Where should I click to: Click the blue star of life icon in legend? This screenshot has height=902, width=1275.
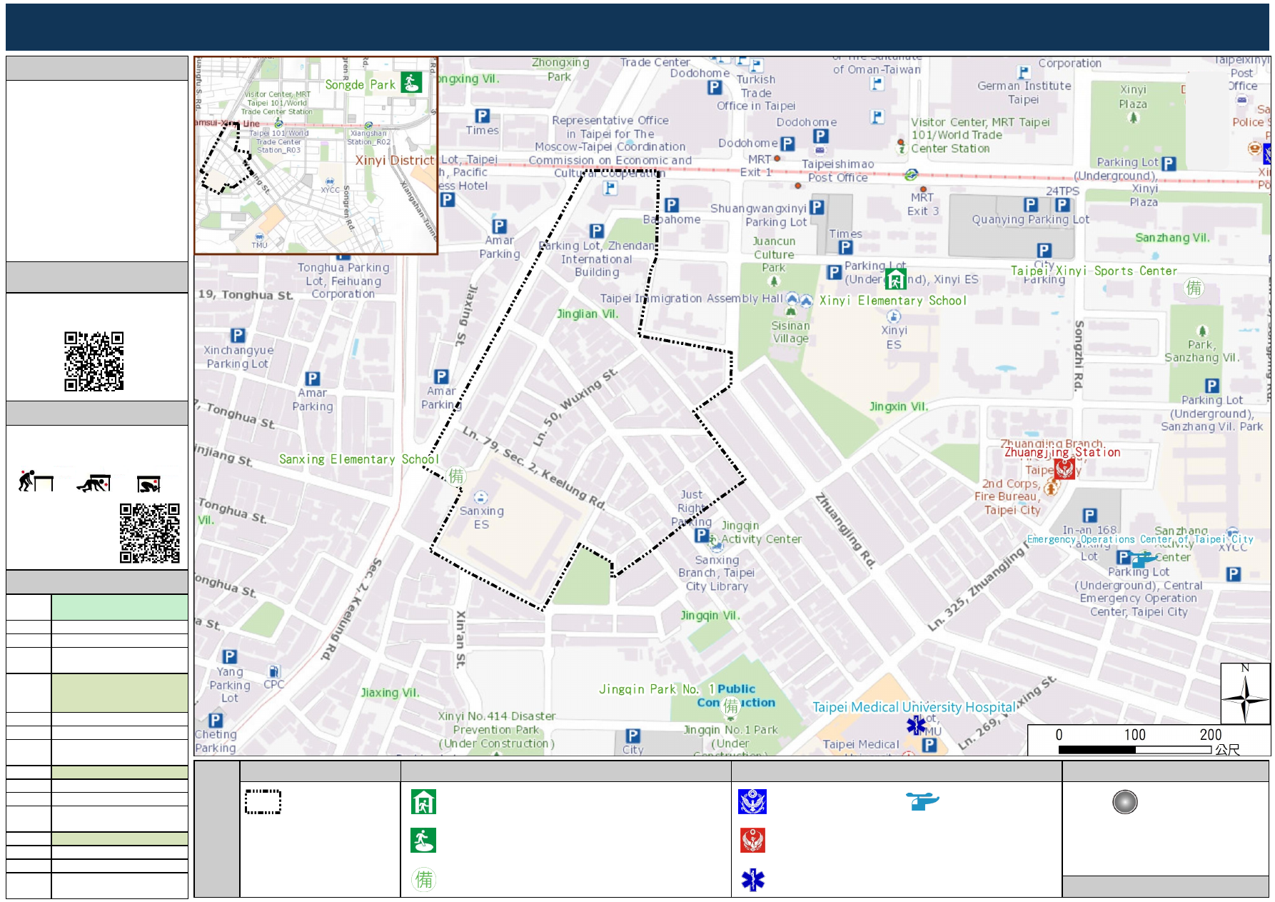752,879
